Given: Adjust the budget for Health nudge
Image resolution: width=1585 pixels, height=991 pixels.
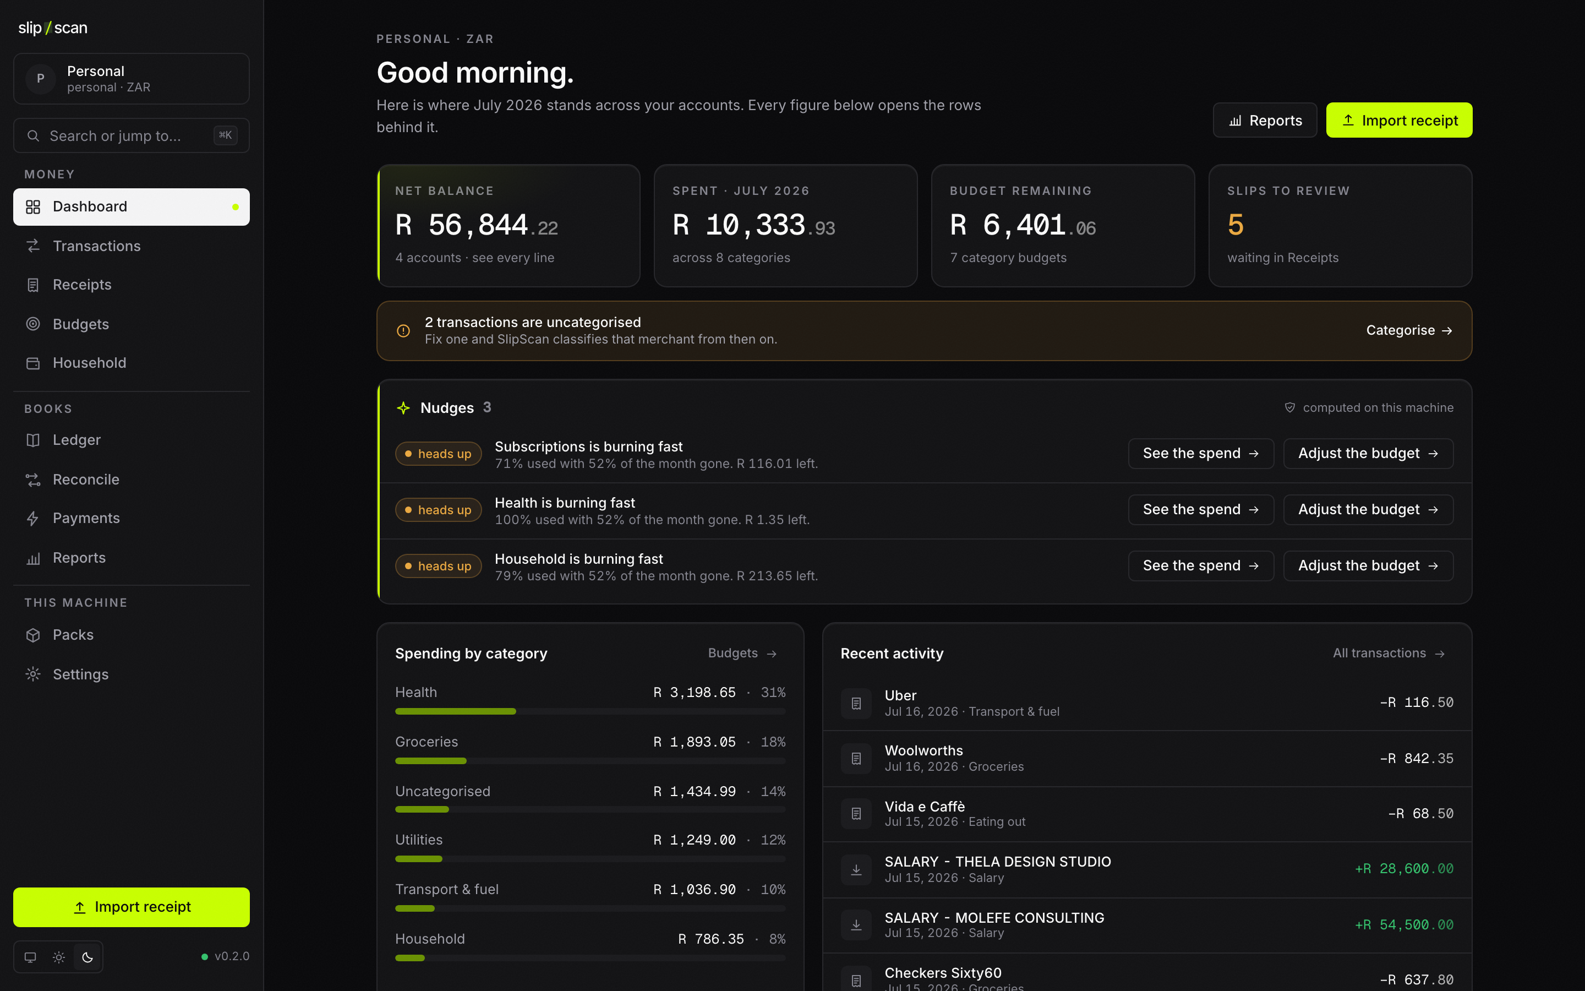Looking at the screenshot, I should [x=1368, y=509].
